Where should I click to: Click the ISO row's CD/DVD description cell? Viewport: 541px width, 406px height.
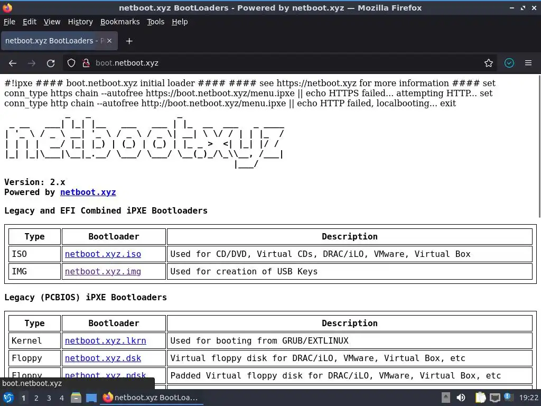[350, 254]
